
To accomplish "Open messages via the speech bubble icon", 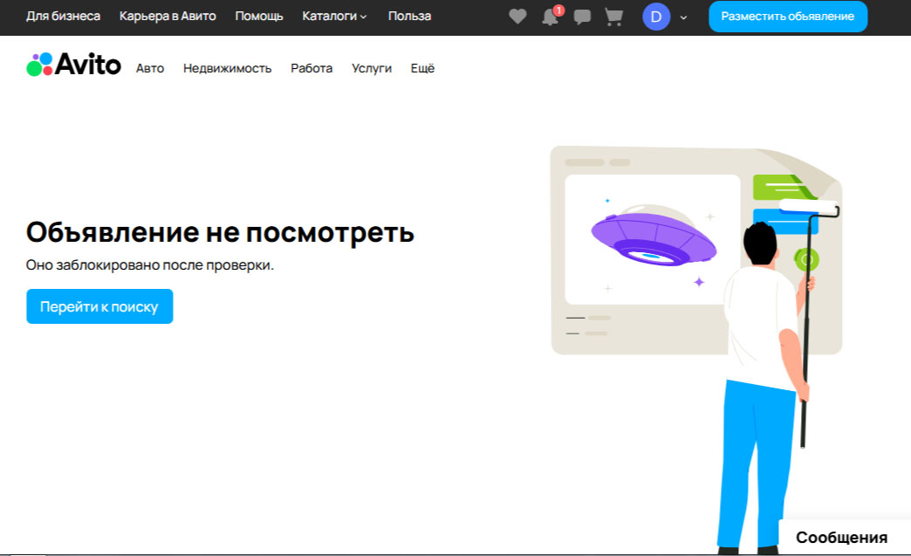I will pos(582,17).
